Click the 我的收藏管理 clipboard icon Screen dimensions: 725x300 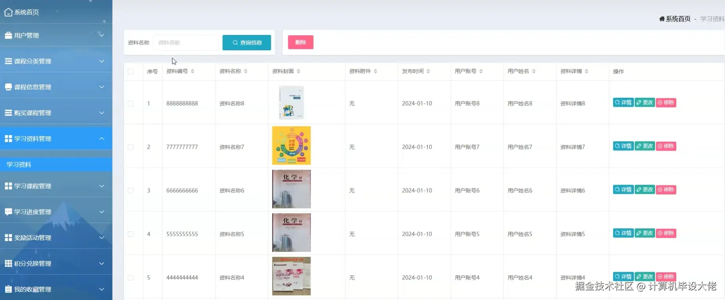[8, 289]
